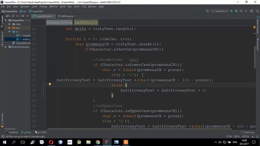Open the Analyze menu
Viewport: 260px width, 146px height.
pos(43,6)
